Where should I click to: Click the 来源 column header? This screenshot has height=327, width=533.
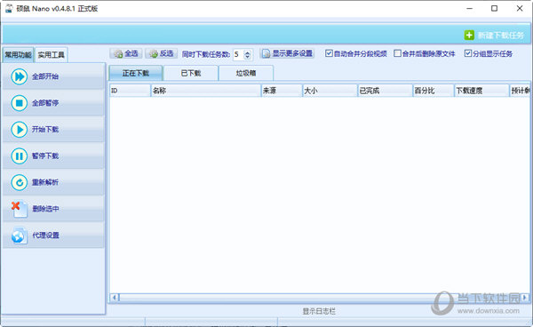pos(282,91)
